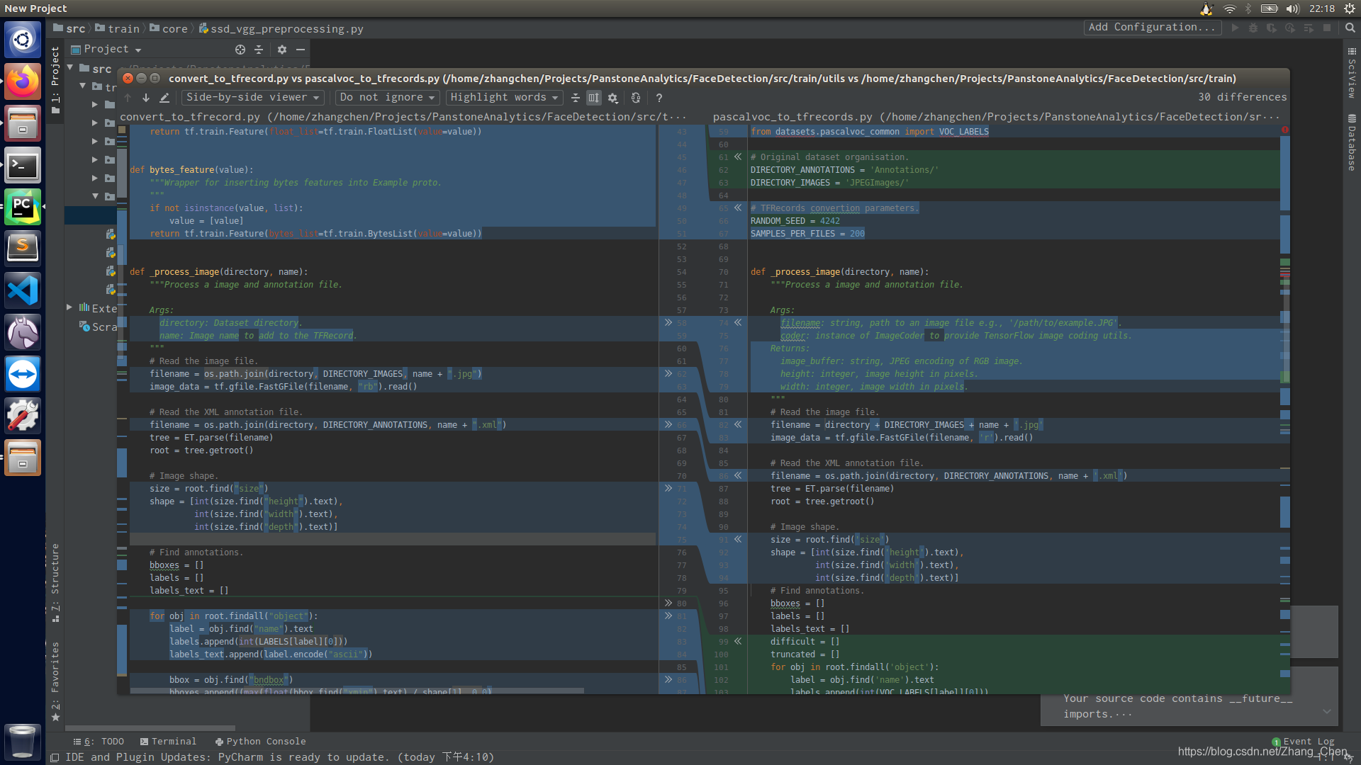Click locate file icon in Project panel
The width and height of the screenshot is (1361, 765).
click(240, 50)
